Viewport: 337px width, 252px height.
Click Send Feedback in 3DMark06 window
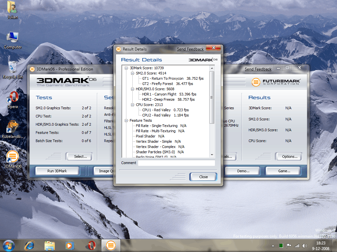click(258, 69)
